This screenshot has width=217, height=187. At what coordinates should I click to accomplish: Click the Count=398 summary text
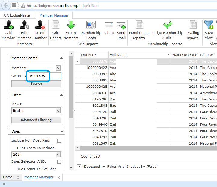[90, 156]
